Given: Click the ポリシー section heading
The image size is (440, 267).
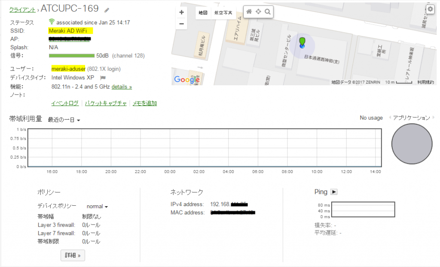Looking at the screenshot, I should point(49,192).
